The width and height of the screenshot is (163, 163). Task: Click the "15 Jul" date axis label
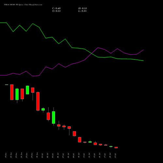pos(94,156)
